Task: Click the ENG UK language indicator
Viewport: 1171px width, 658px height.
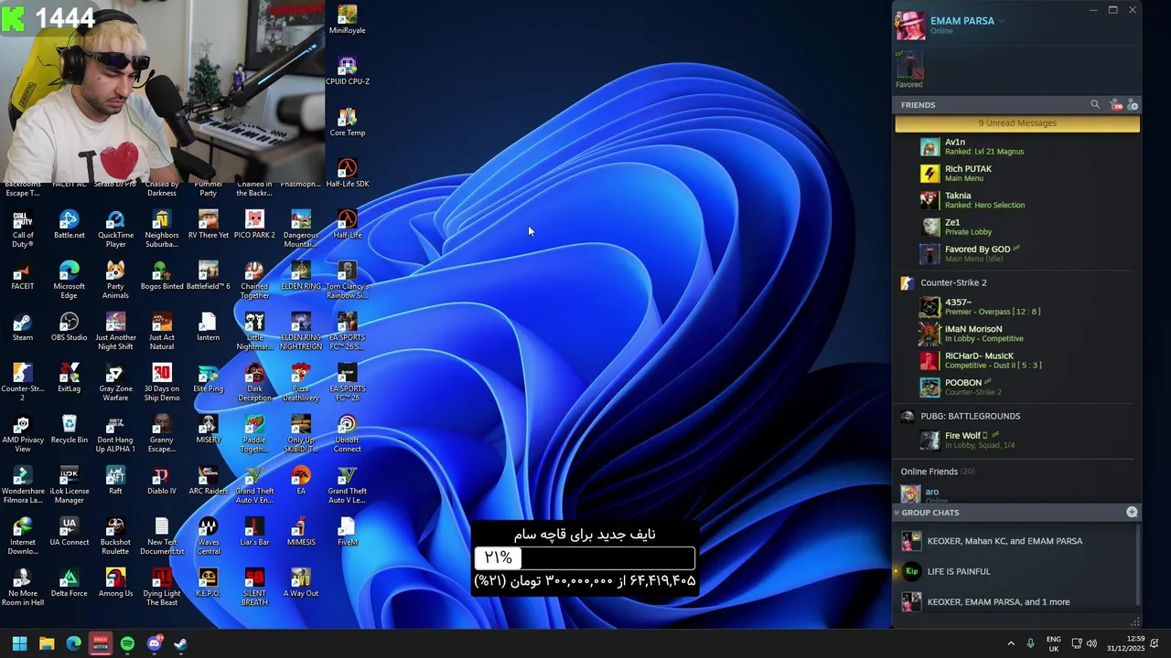Action: [x=1054, y=643]
